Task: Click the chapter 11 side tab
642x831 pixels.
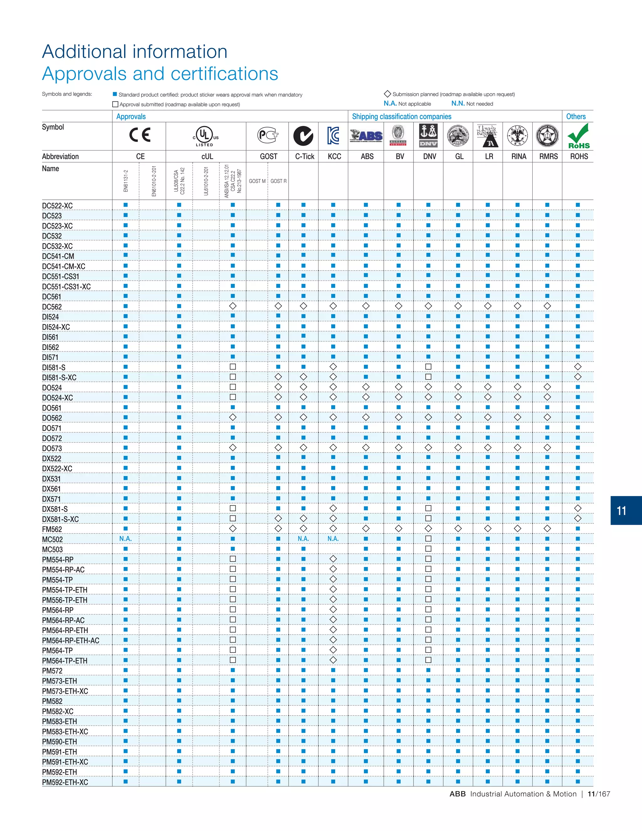Action: [x=626, y=511]
